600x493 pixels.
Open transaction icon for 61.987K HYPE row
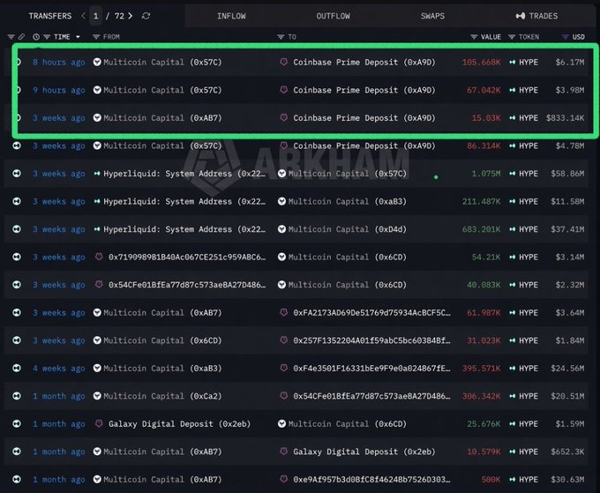17,312
